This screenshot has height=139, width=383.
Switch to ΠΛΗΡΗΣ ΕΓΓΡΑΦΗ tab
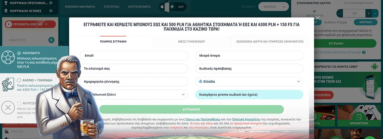(x=113, y=41)
